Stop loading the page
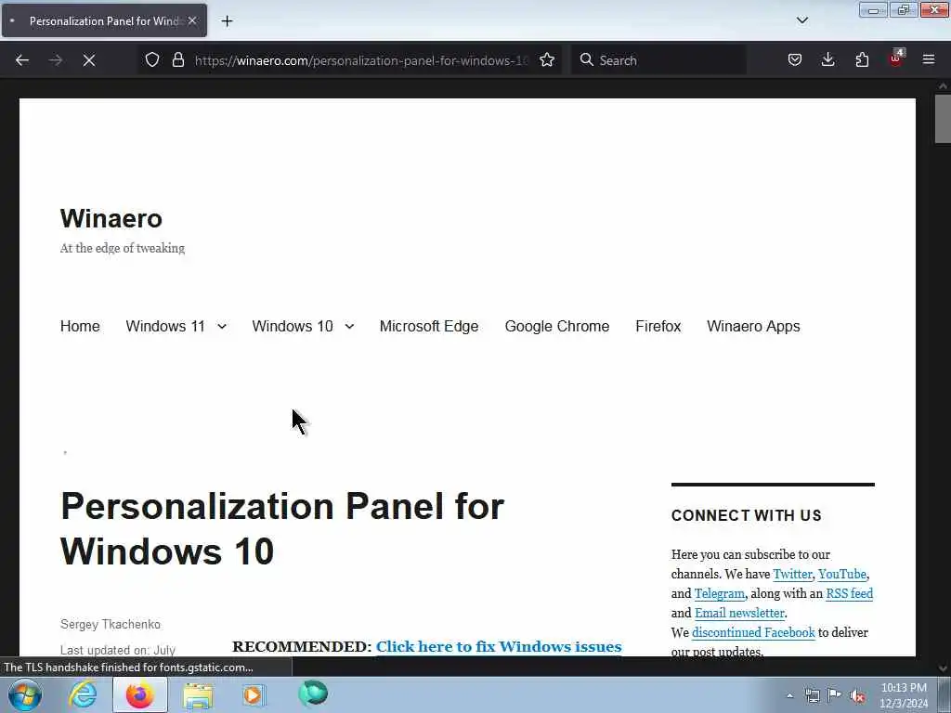Viewport: 951px width, 713px height. 89,60
